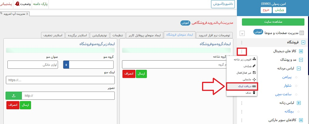Close the مدیریت آپ اندروید tab with X
309x124 pixels.
(27, 14)
